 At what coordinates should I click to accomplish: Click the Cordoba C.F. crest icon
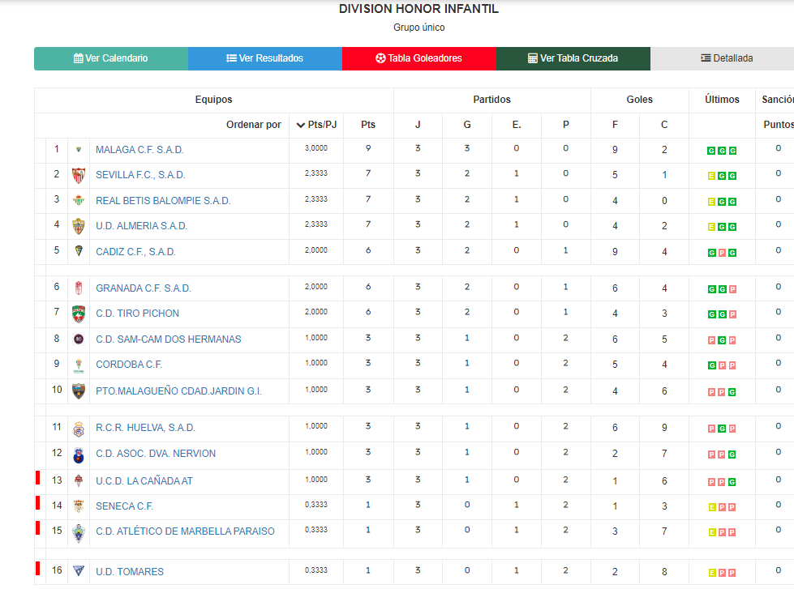click(79, 365)
